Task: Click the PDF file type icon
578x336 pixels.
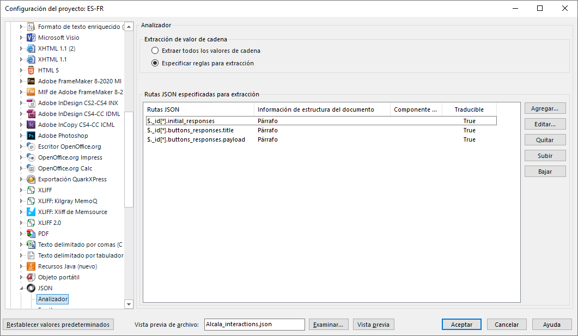Action: pyautogui.click(x=31, y=234)
